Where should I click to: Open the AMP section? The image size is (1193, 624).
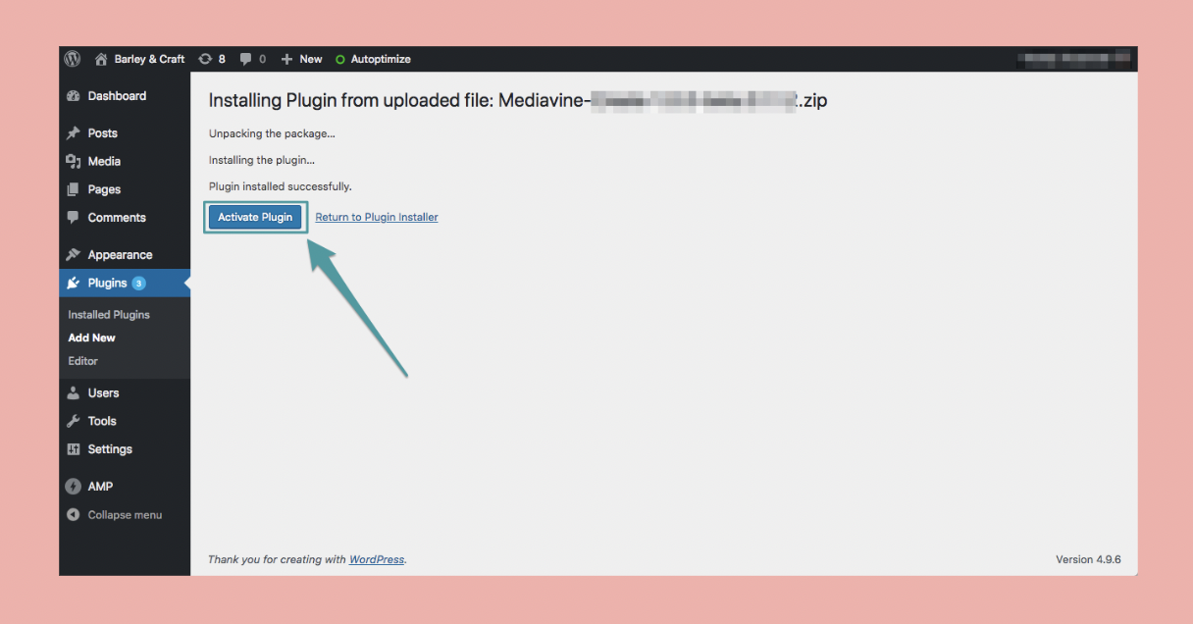point(100,487)
